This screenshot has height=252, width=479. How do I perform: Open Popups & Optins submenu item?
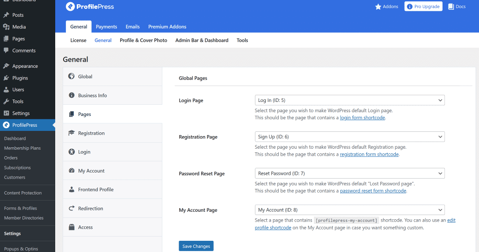pyautogui.click(x=21, y=249)
